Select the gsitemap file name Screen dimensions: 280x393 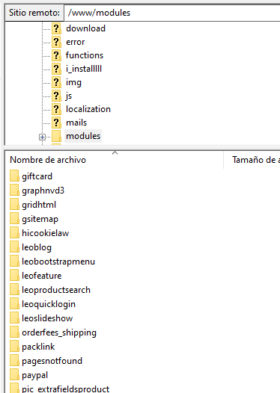click(40, 219)
